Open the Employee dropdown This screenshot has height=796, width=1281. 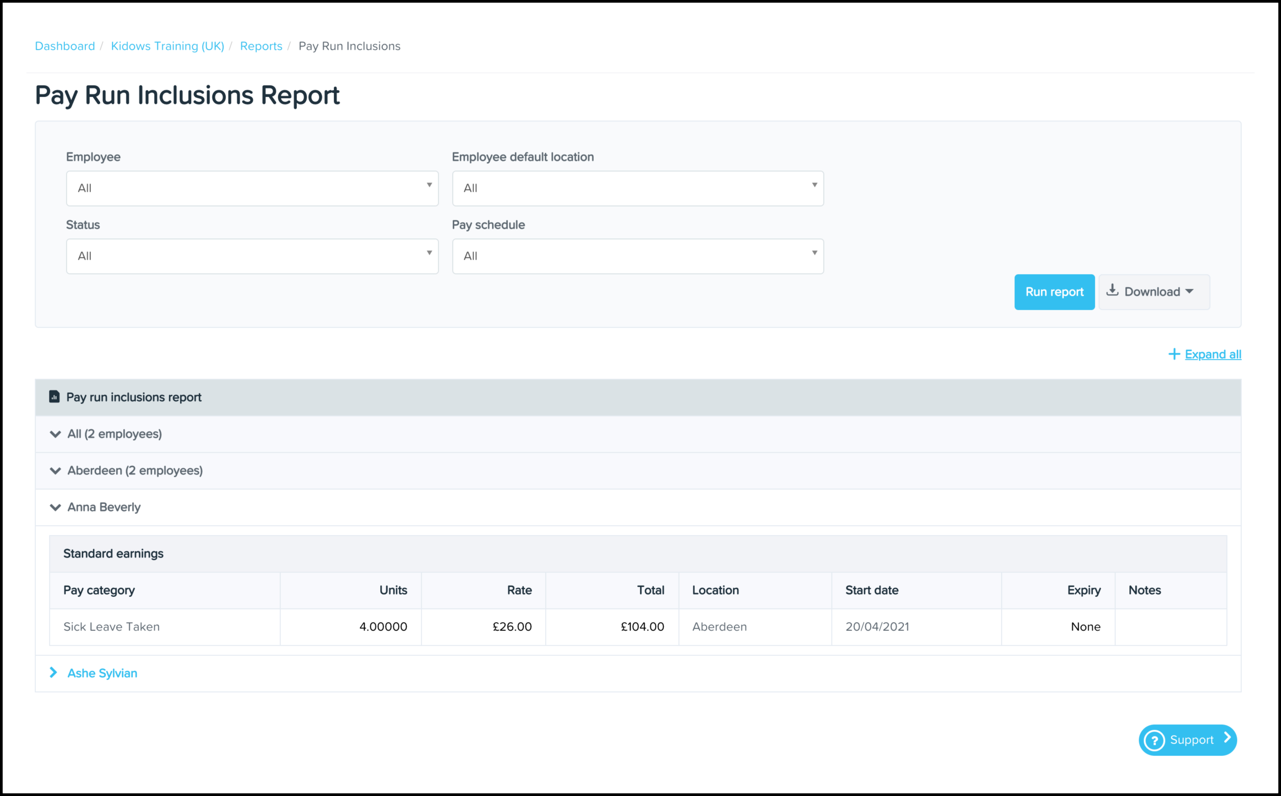pos(252,188)
